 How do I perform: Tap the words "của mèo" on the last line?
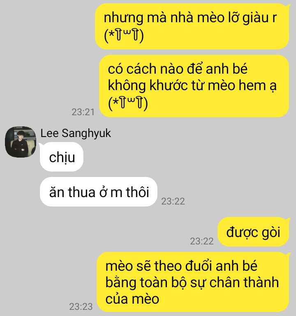pyautogui.click(x=132, y=299)
